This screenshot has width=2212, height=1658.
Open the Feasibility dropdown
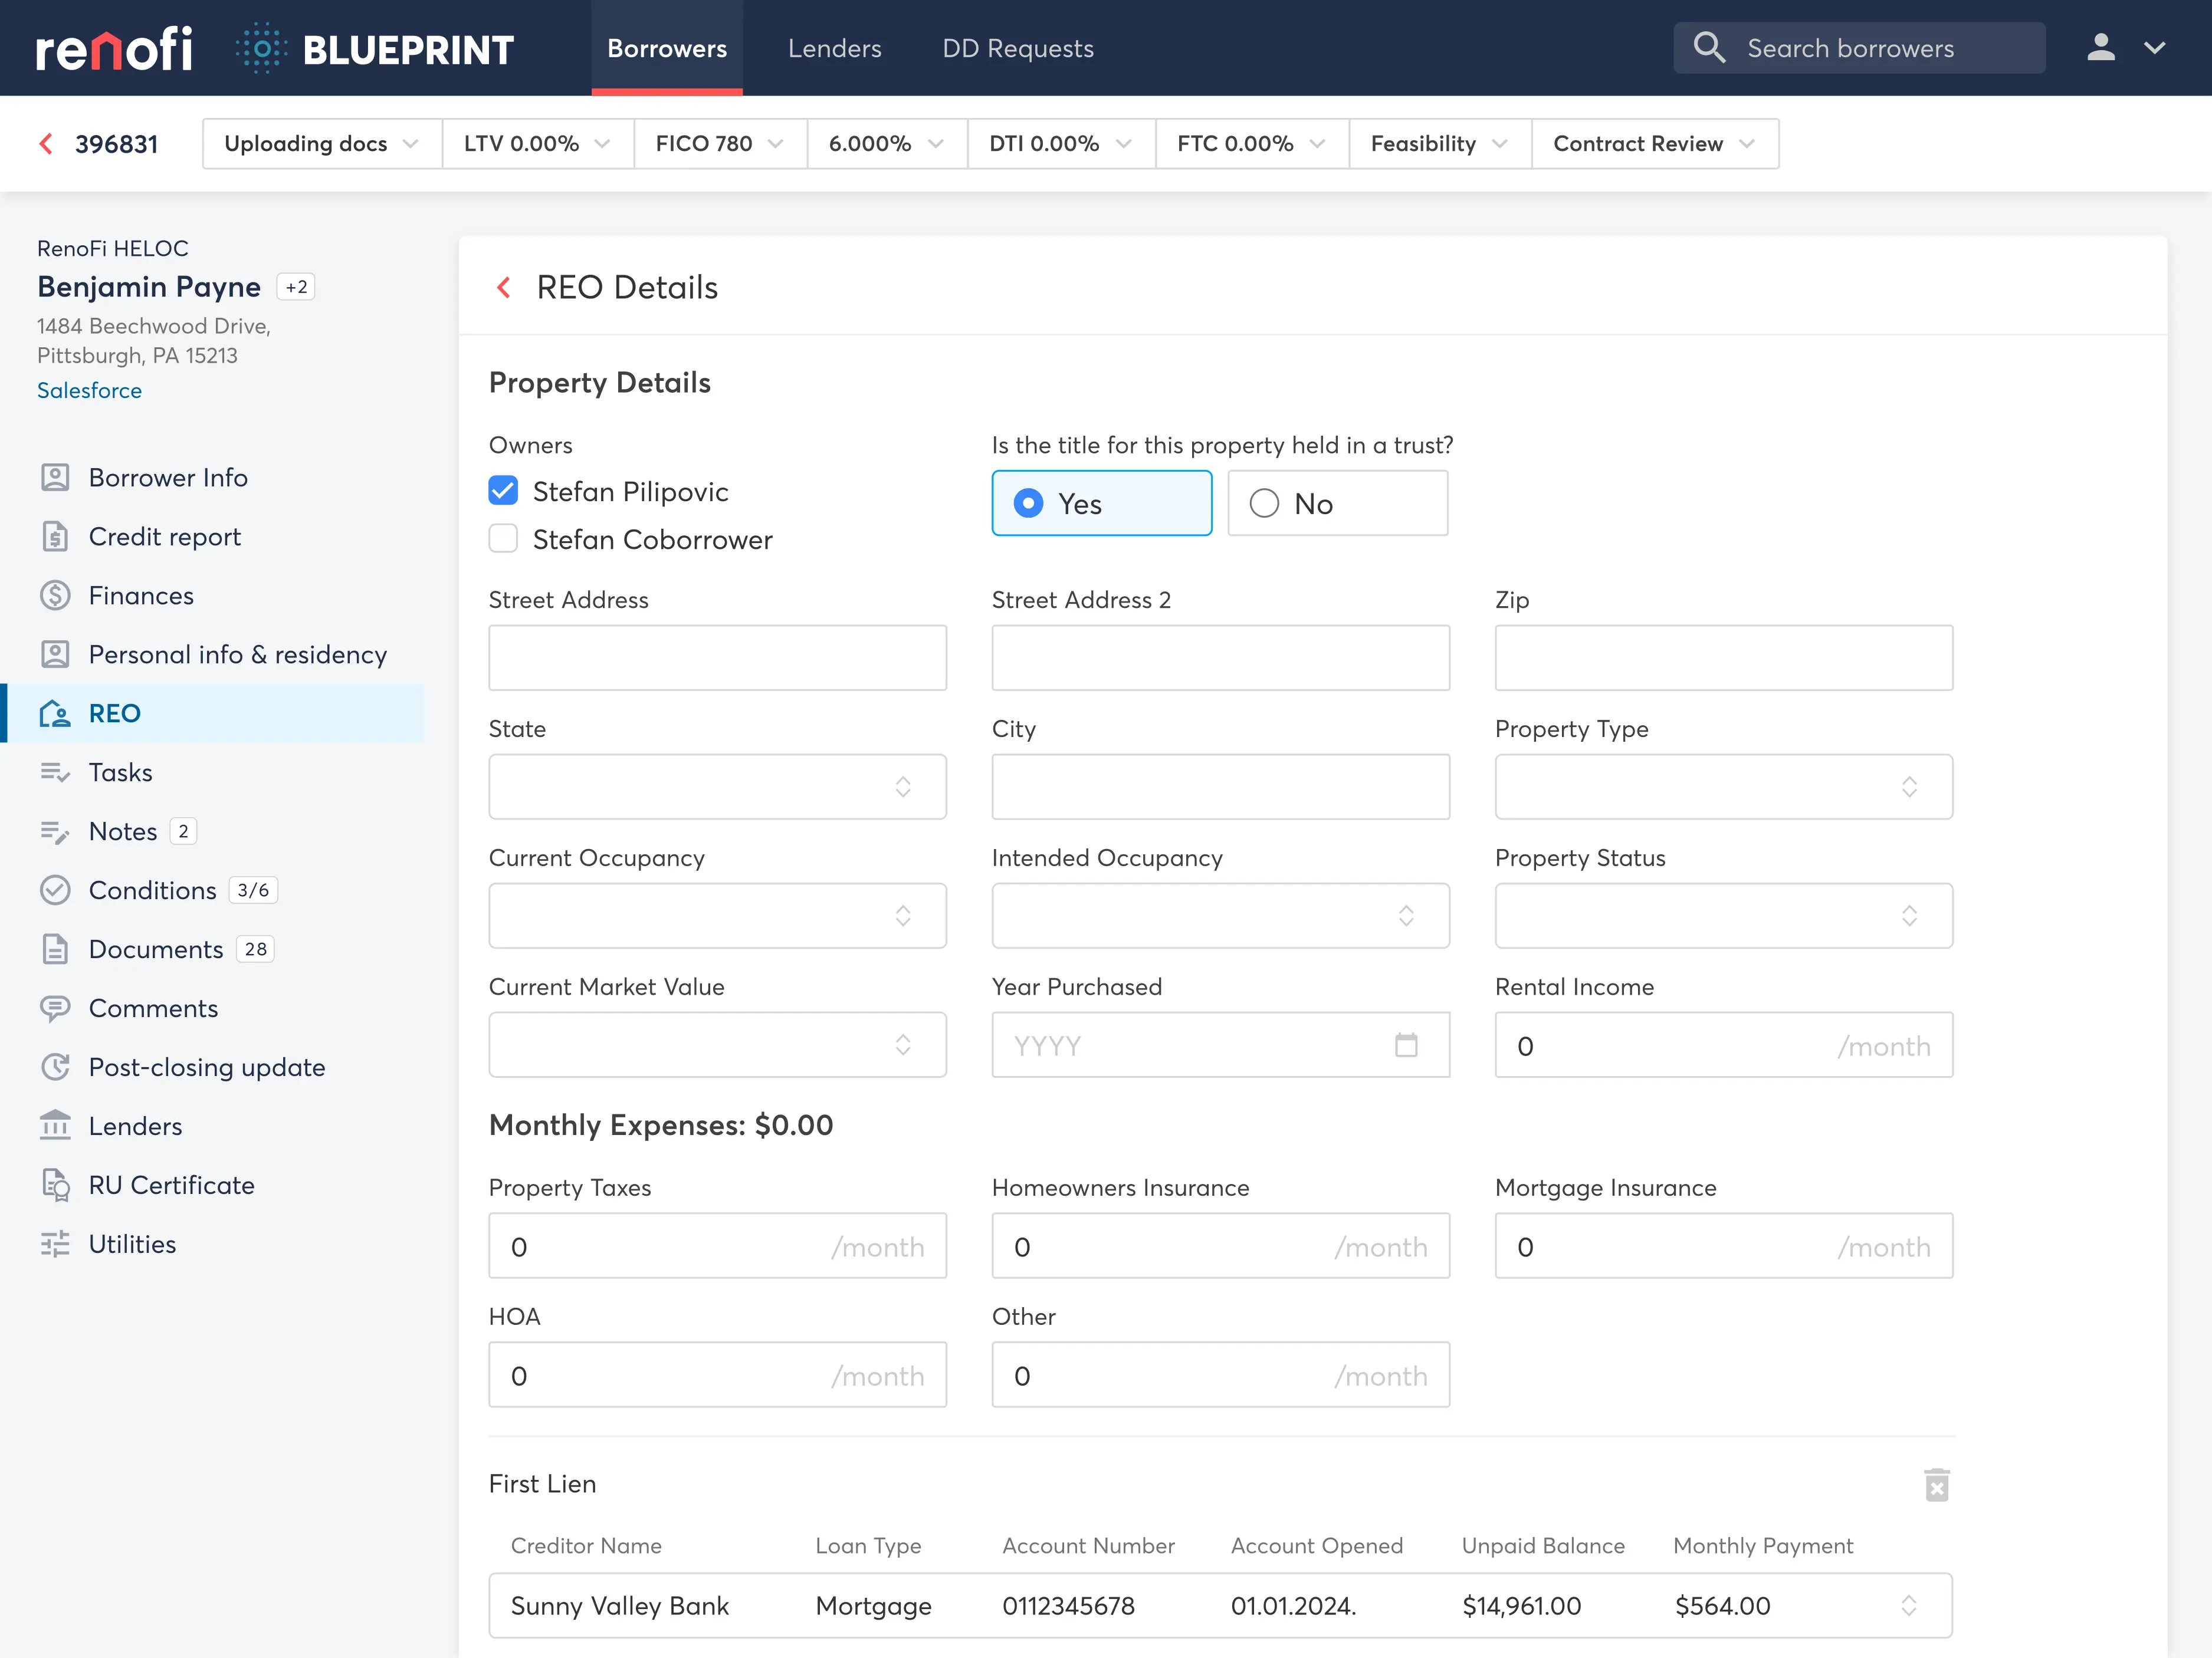tap(1440, 144)
